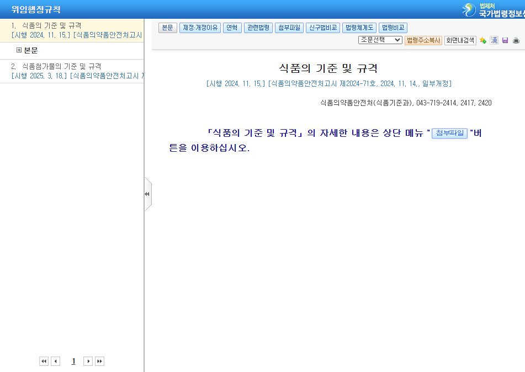The width and height of the screenshot is (525, 372).
Task: Click the 법령주소복사 button
Action: click(423, 40)
